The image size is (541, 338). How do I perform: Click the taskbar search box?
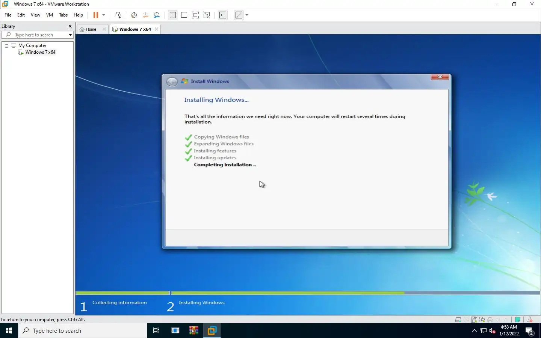click(x=83, y=330)
